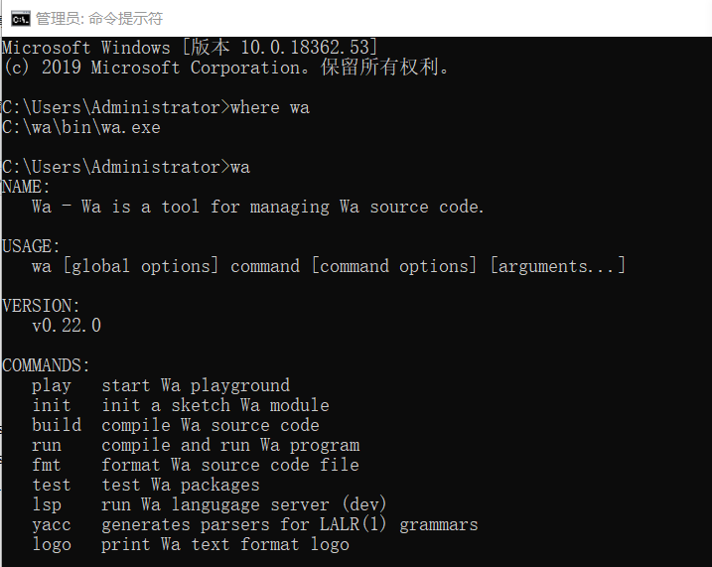The height and width of the screenshot is (567, 712).
Task: Click the USAGE: heading
Action: 32,246
